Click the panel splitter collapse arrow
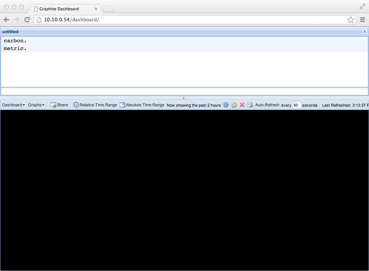Viewport: 369px width, 271px height. point(183,98)
